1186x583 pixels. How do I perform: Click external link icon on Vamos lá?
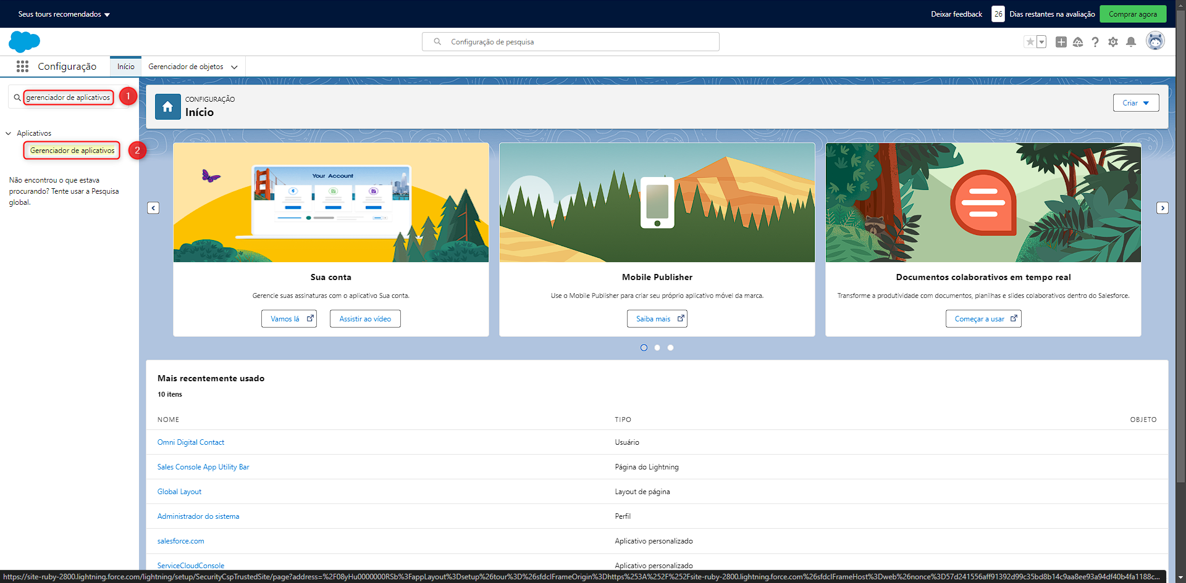[x=310, y=318]
